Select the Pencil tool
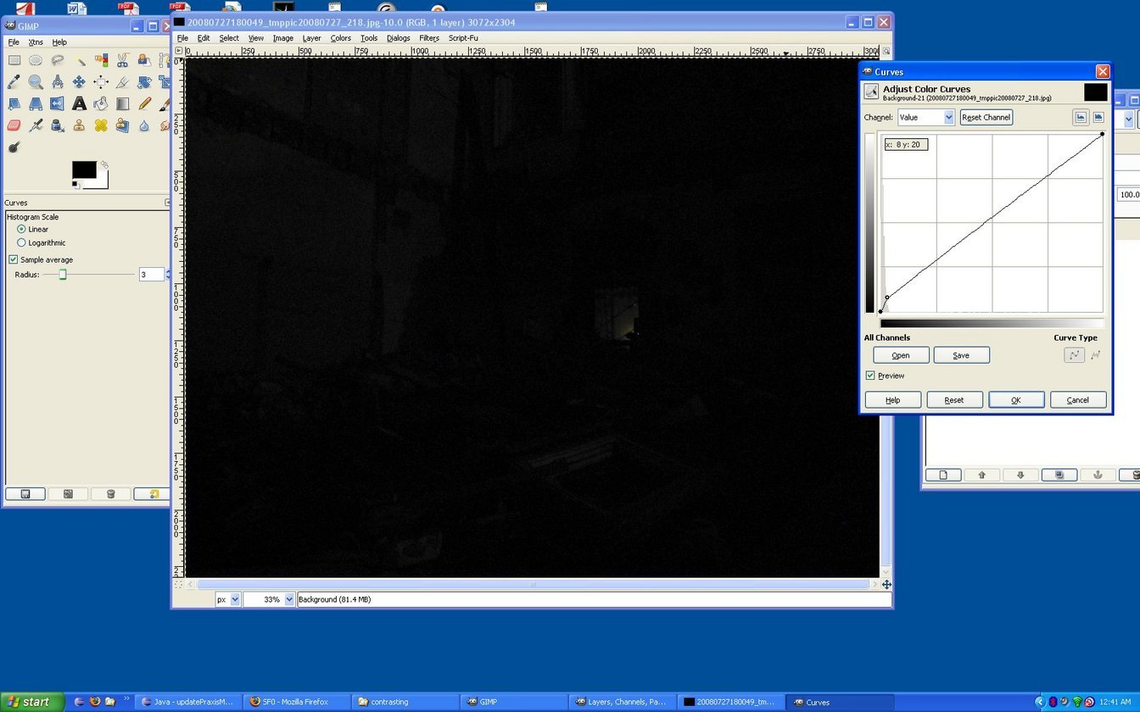 [x=144, y=104]
